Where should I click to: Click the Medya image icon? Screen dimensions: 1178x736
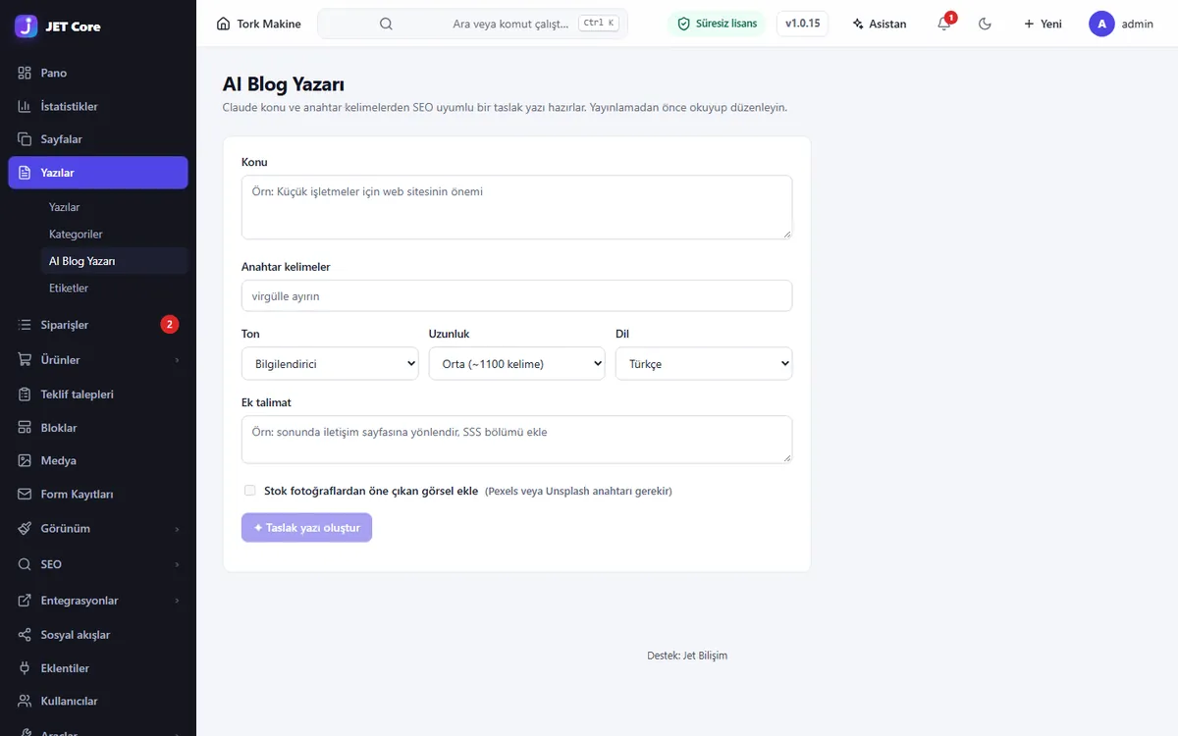(25, 460)
